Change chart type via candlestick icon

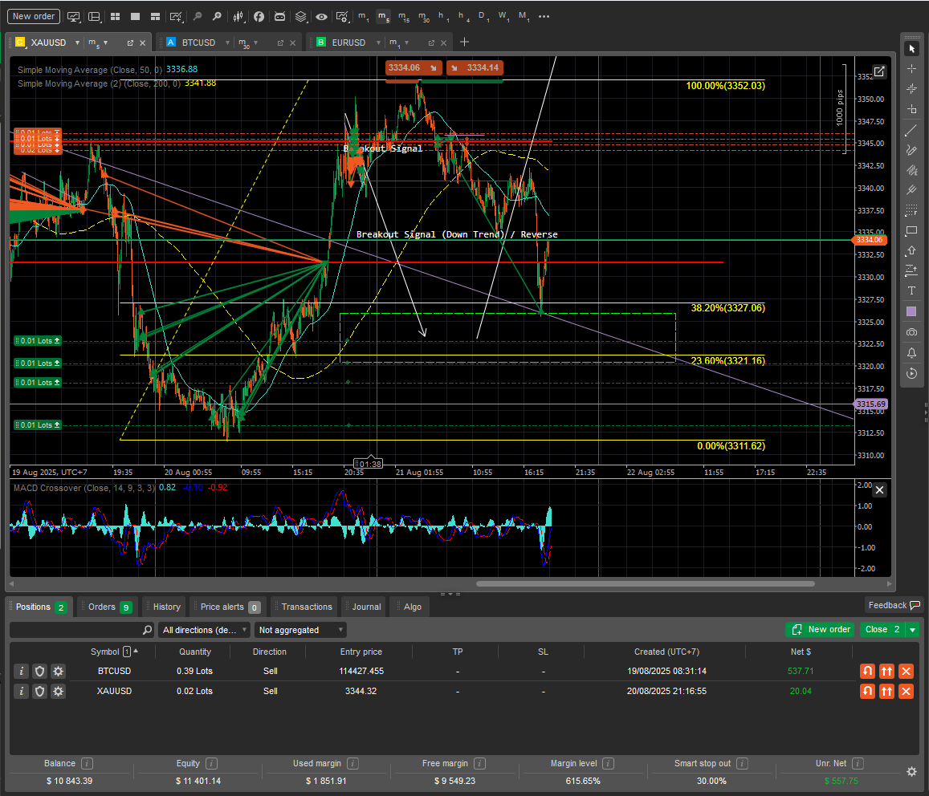238,17
